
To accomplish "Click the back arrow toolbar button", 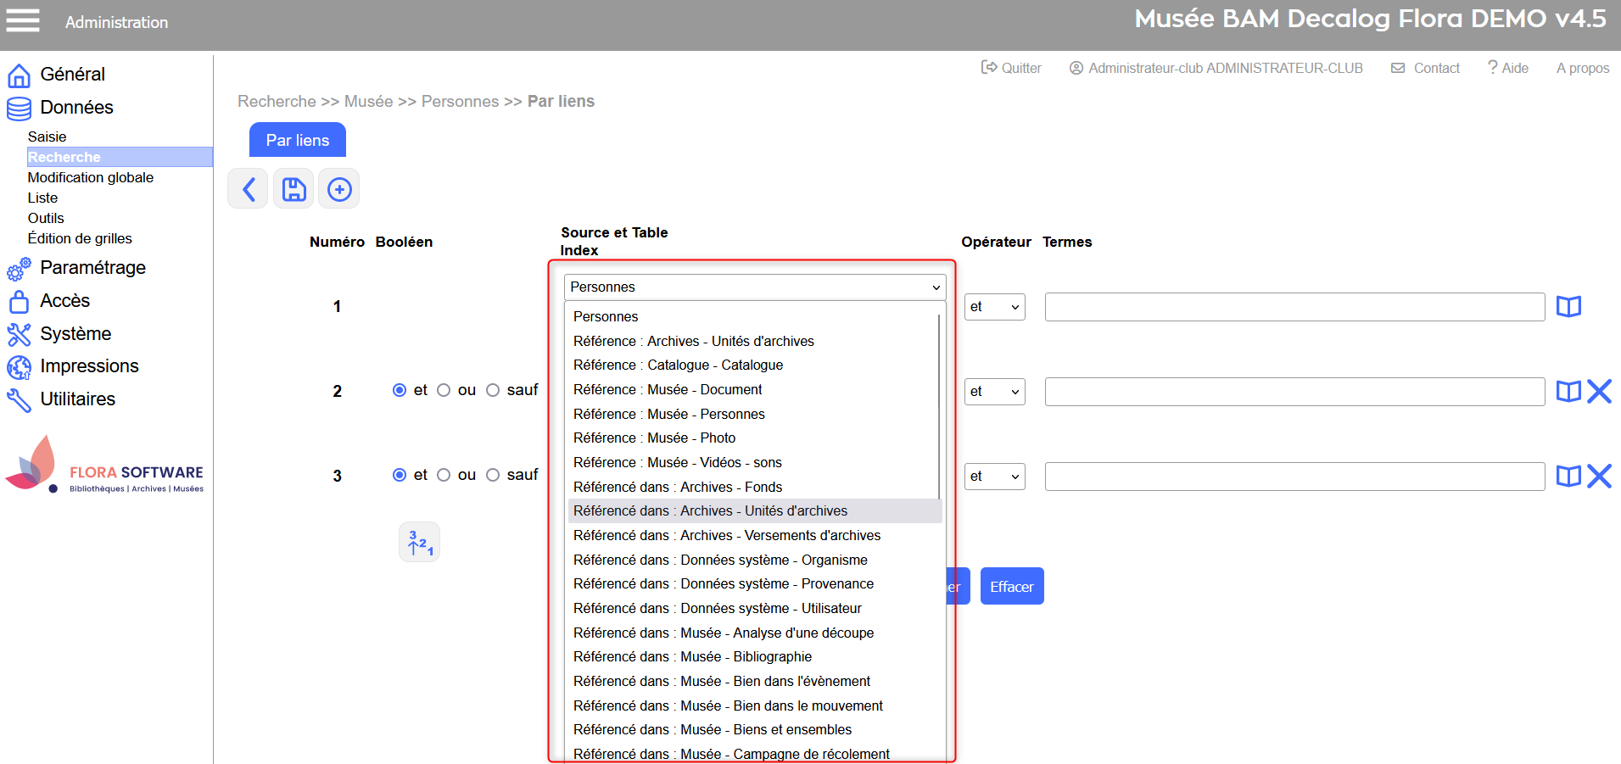I will coord(248,188).
